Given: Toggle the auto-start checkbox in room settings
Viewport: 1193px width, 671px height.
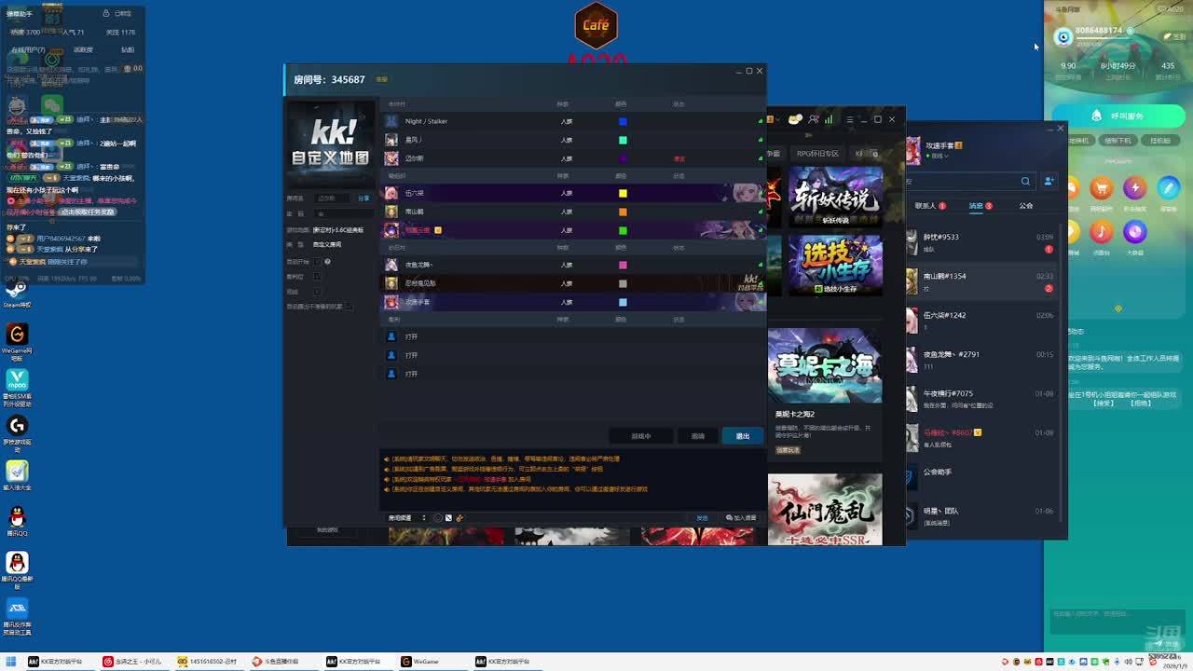Looking at the screenshot, I should tap(317, 262).
